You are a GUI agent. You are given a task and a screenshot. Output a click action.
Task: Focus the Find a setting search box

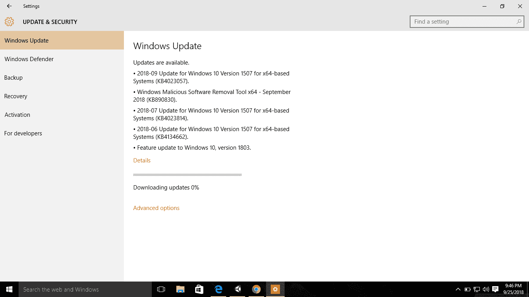[x=467, y=22]
